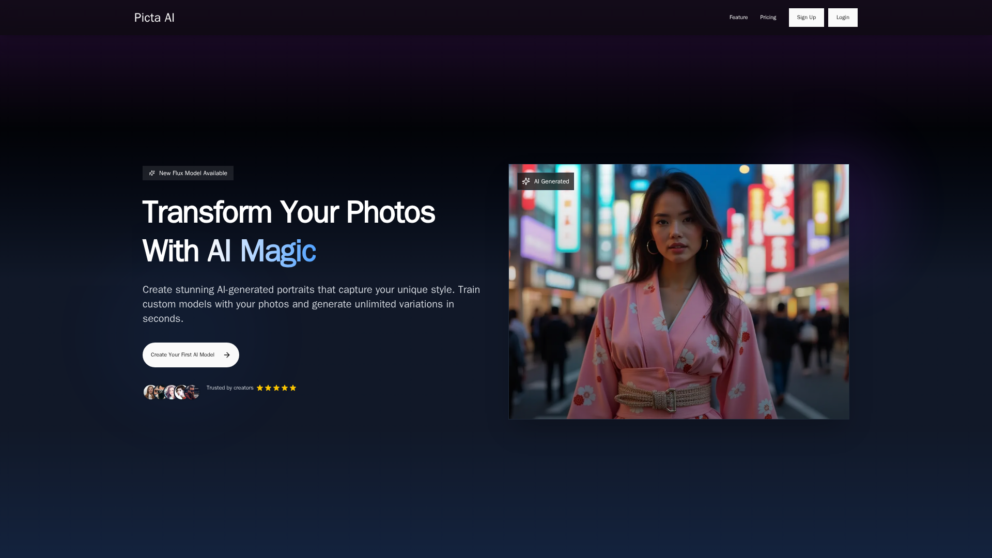
Task: Click the last star in the rating row
Action: [293, 388]
